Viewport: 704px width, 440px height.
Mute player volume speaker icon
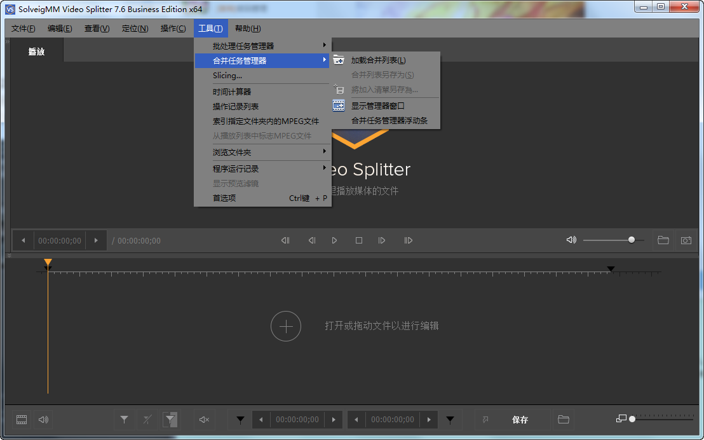point(571,240)
